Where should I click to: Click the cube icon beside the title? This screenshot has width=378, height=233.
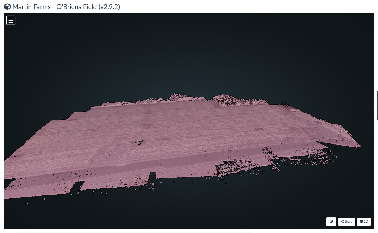click(8, 7)
